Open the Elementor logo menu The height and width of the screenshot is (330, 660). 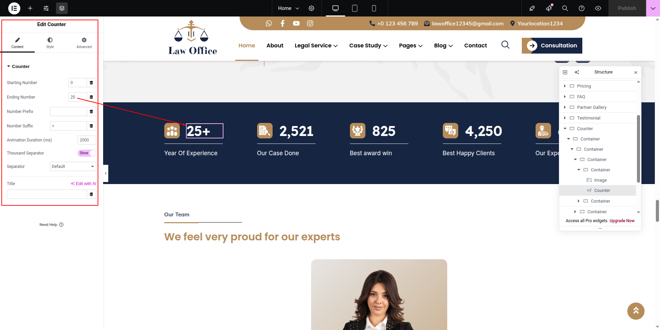pos(14,8)
